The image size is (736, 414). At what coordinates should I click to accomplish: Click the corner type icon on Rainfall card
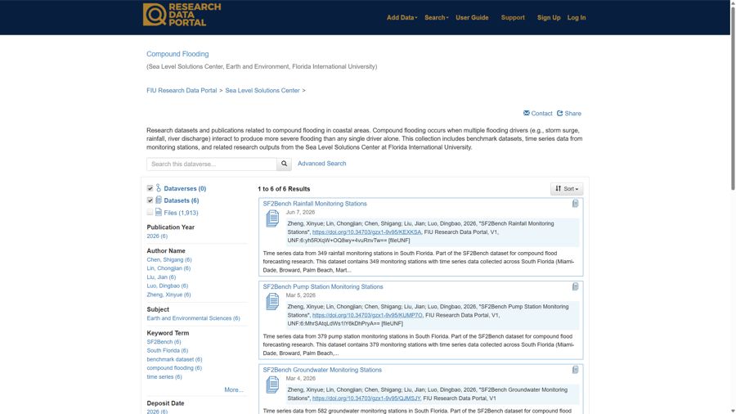(x=575, y=203)
